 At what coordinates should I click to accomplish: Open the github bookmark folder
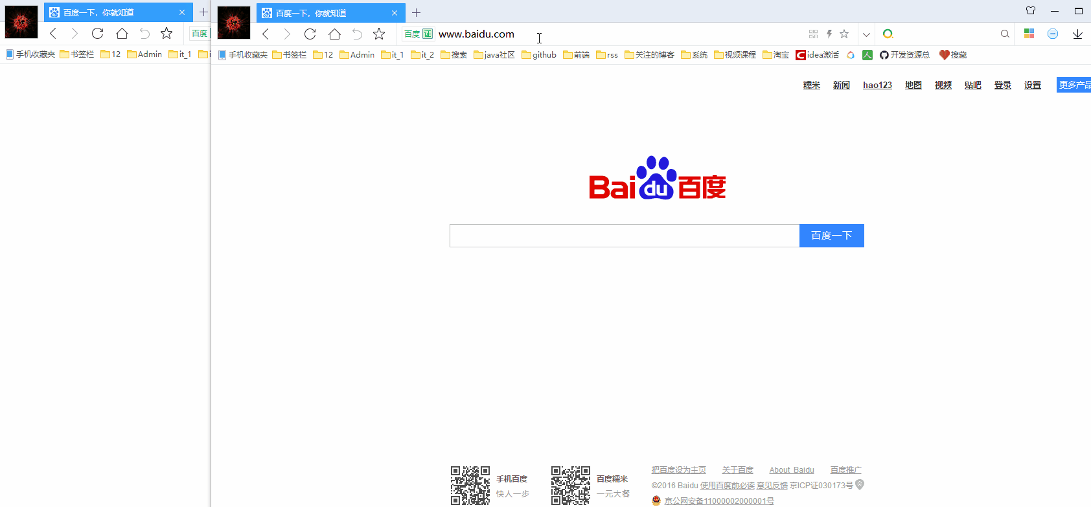pyautogui.click(x=539, y=55)
